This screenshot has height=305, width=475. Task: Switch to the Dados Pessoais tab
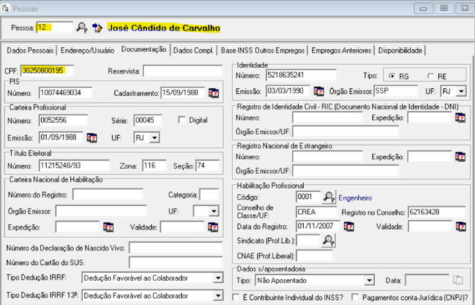pos(31,50)
